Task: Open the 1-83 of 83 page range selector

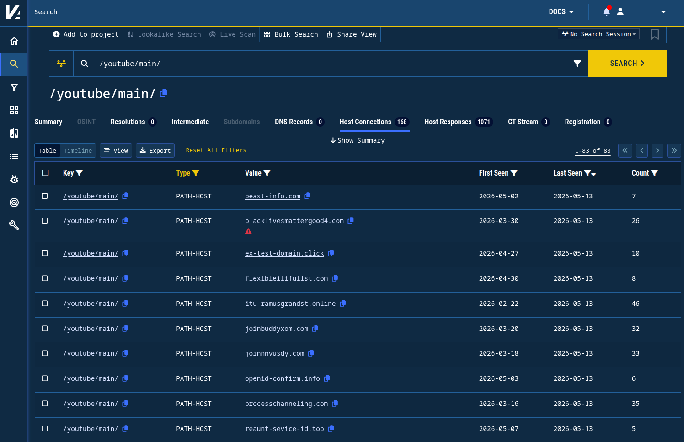Action: tap(593, 151)
